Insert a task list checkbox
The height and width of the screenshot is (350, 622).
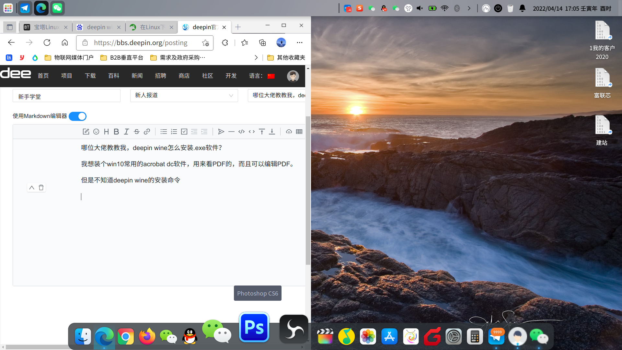[x=184, y=132]
